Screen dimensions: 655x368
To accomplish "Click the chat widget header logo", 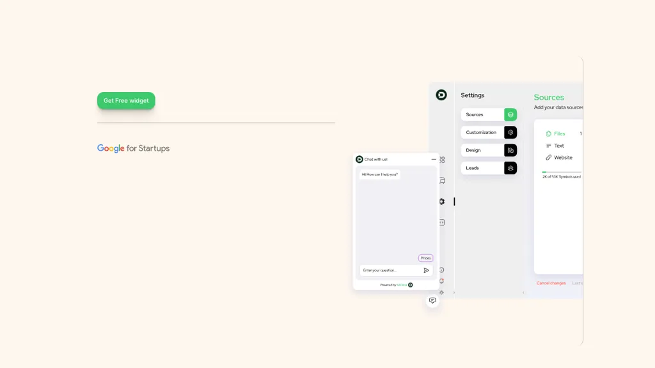I will click(359, 159).
